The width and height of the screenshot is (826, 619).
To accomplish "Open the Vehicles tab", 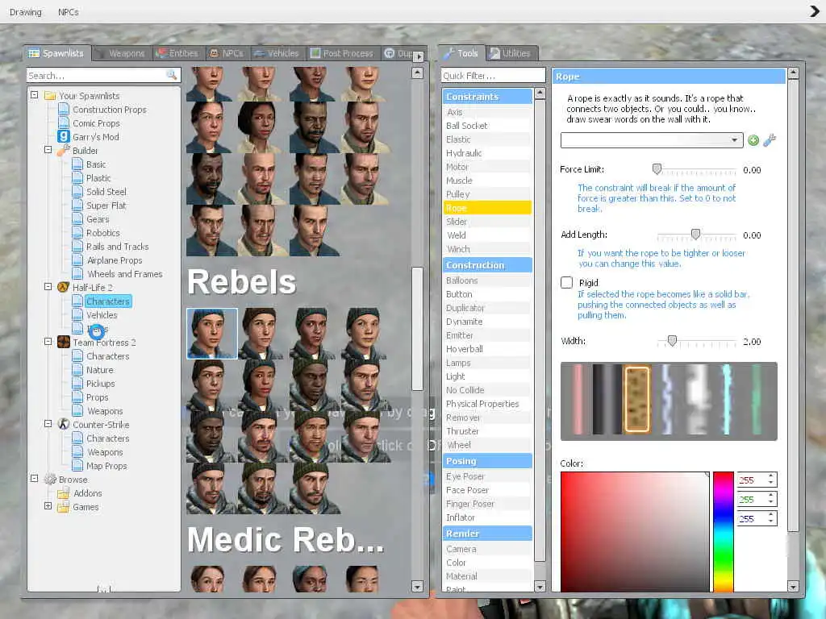I will coord(277,53).
